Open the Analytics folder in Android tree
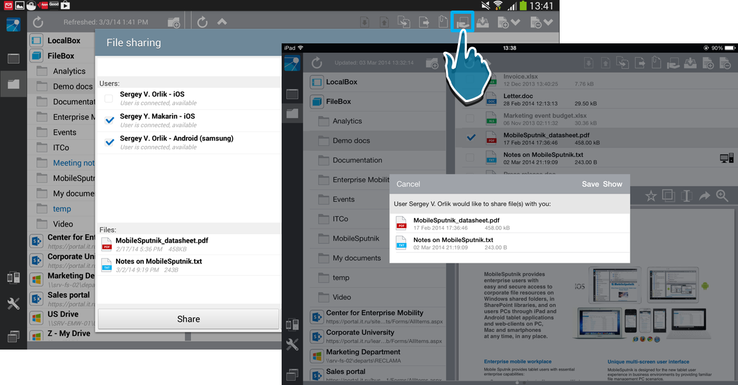738x385 pixels. pos(61,71)
